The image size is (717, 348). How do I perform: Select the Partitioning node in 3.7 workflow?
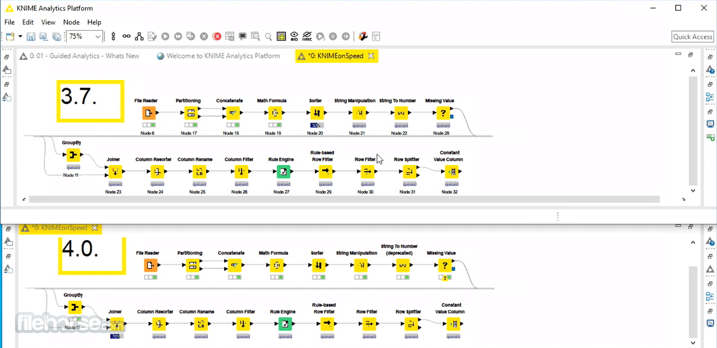coord(191,113)
